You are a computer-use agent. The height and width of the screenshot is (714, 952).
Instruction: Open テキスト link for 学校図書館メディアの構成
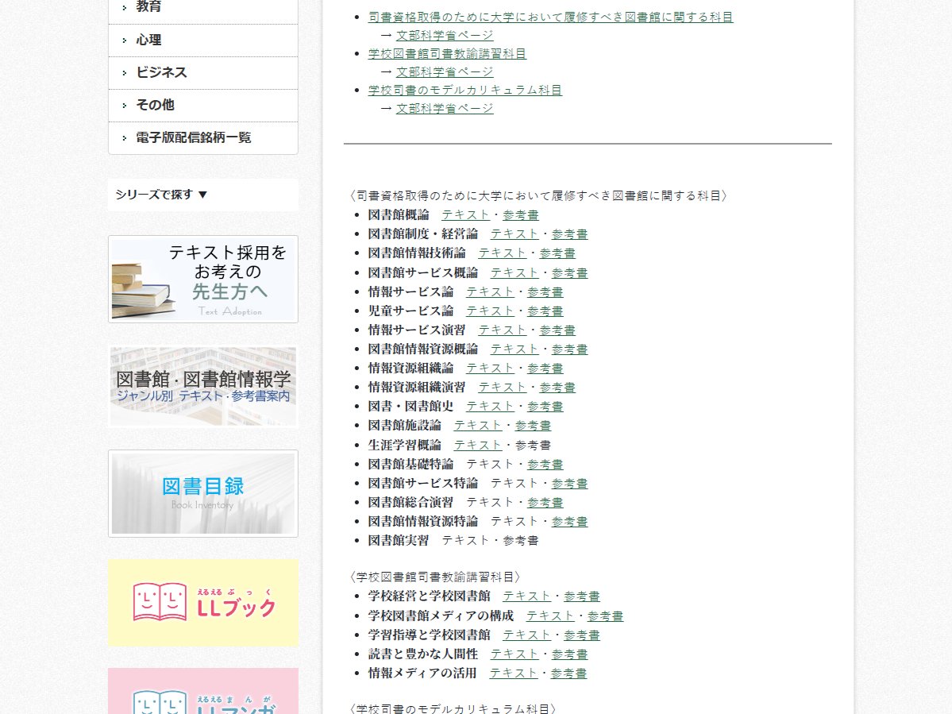click(550, 616)
